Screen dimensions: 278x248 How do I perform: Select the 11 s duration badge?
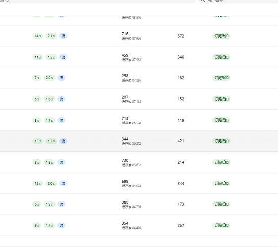point(38,57)
